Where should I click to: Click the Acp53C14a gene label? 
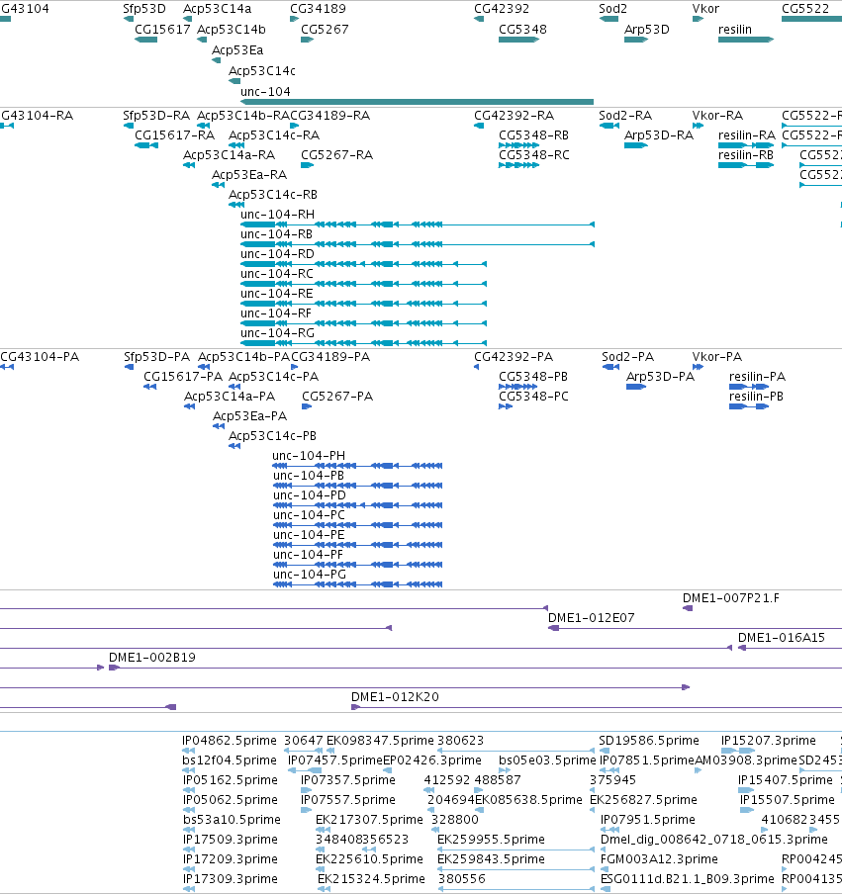coord(217,9)
